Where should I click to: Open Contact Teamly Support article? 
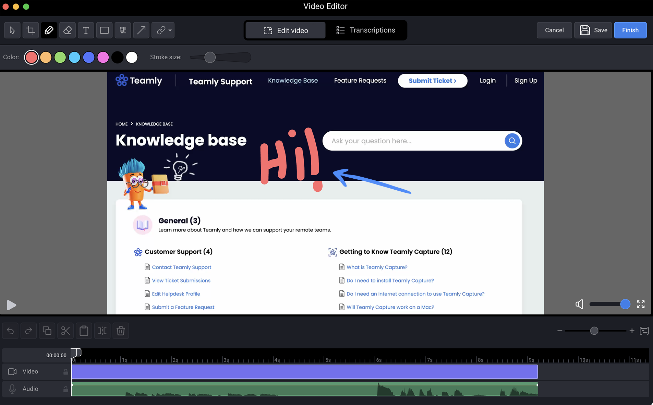pyautogui.click(x=182, y=267)
